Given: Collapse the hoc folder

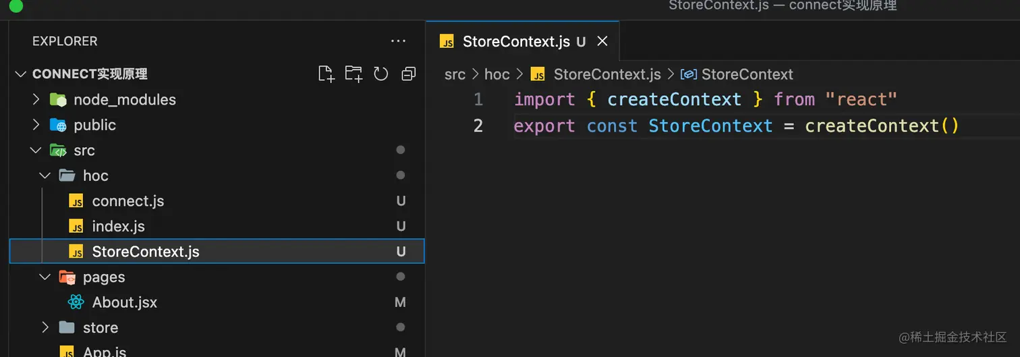Looking at the screenshot, I should pos(45,175).
